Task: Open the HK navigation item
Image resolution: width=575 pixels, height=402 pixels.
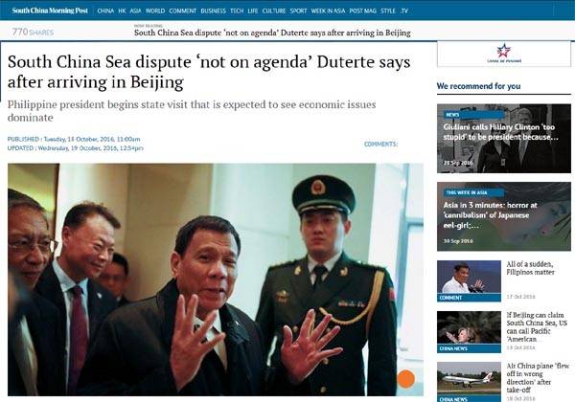Action: pos(122,11)
